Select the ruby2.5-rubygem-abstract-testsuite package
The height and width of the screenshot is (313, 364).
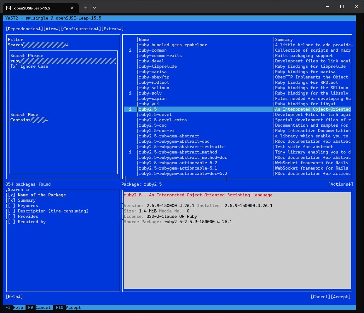[238, 147]
